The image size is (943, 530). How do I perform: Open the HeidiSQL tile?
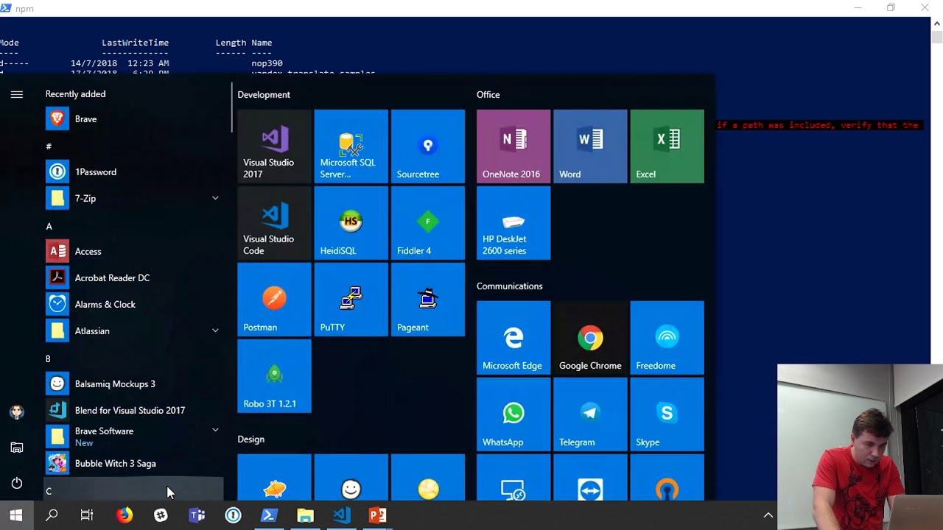pyautogui.click(x=351, y=222)
